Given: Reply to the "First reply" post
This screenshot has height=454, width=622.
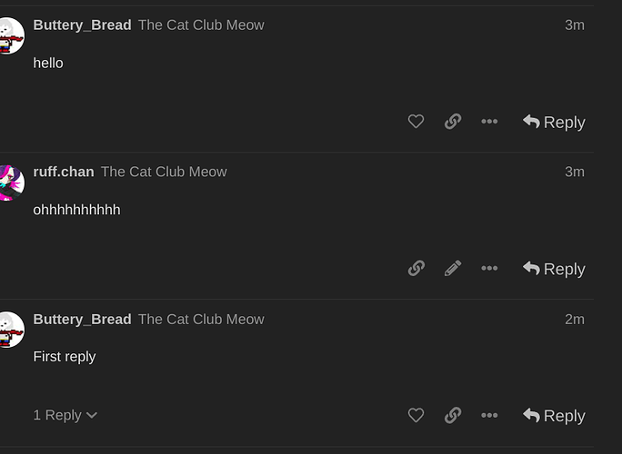Looking at the screenshot, I should click(554, 416).
